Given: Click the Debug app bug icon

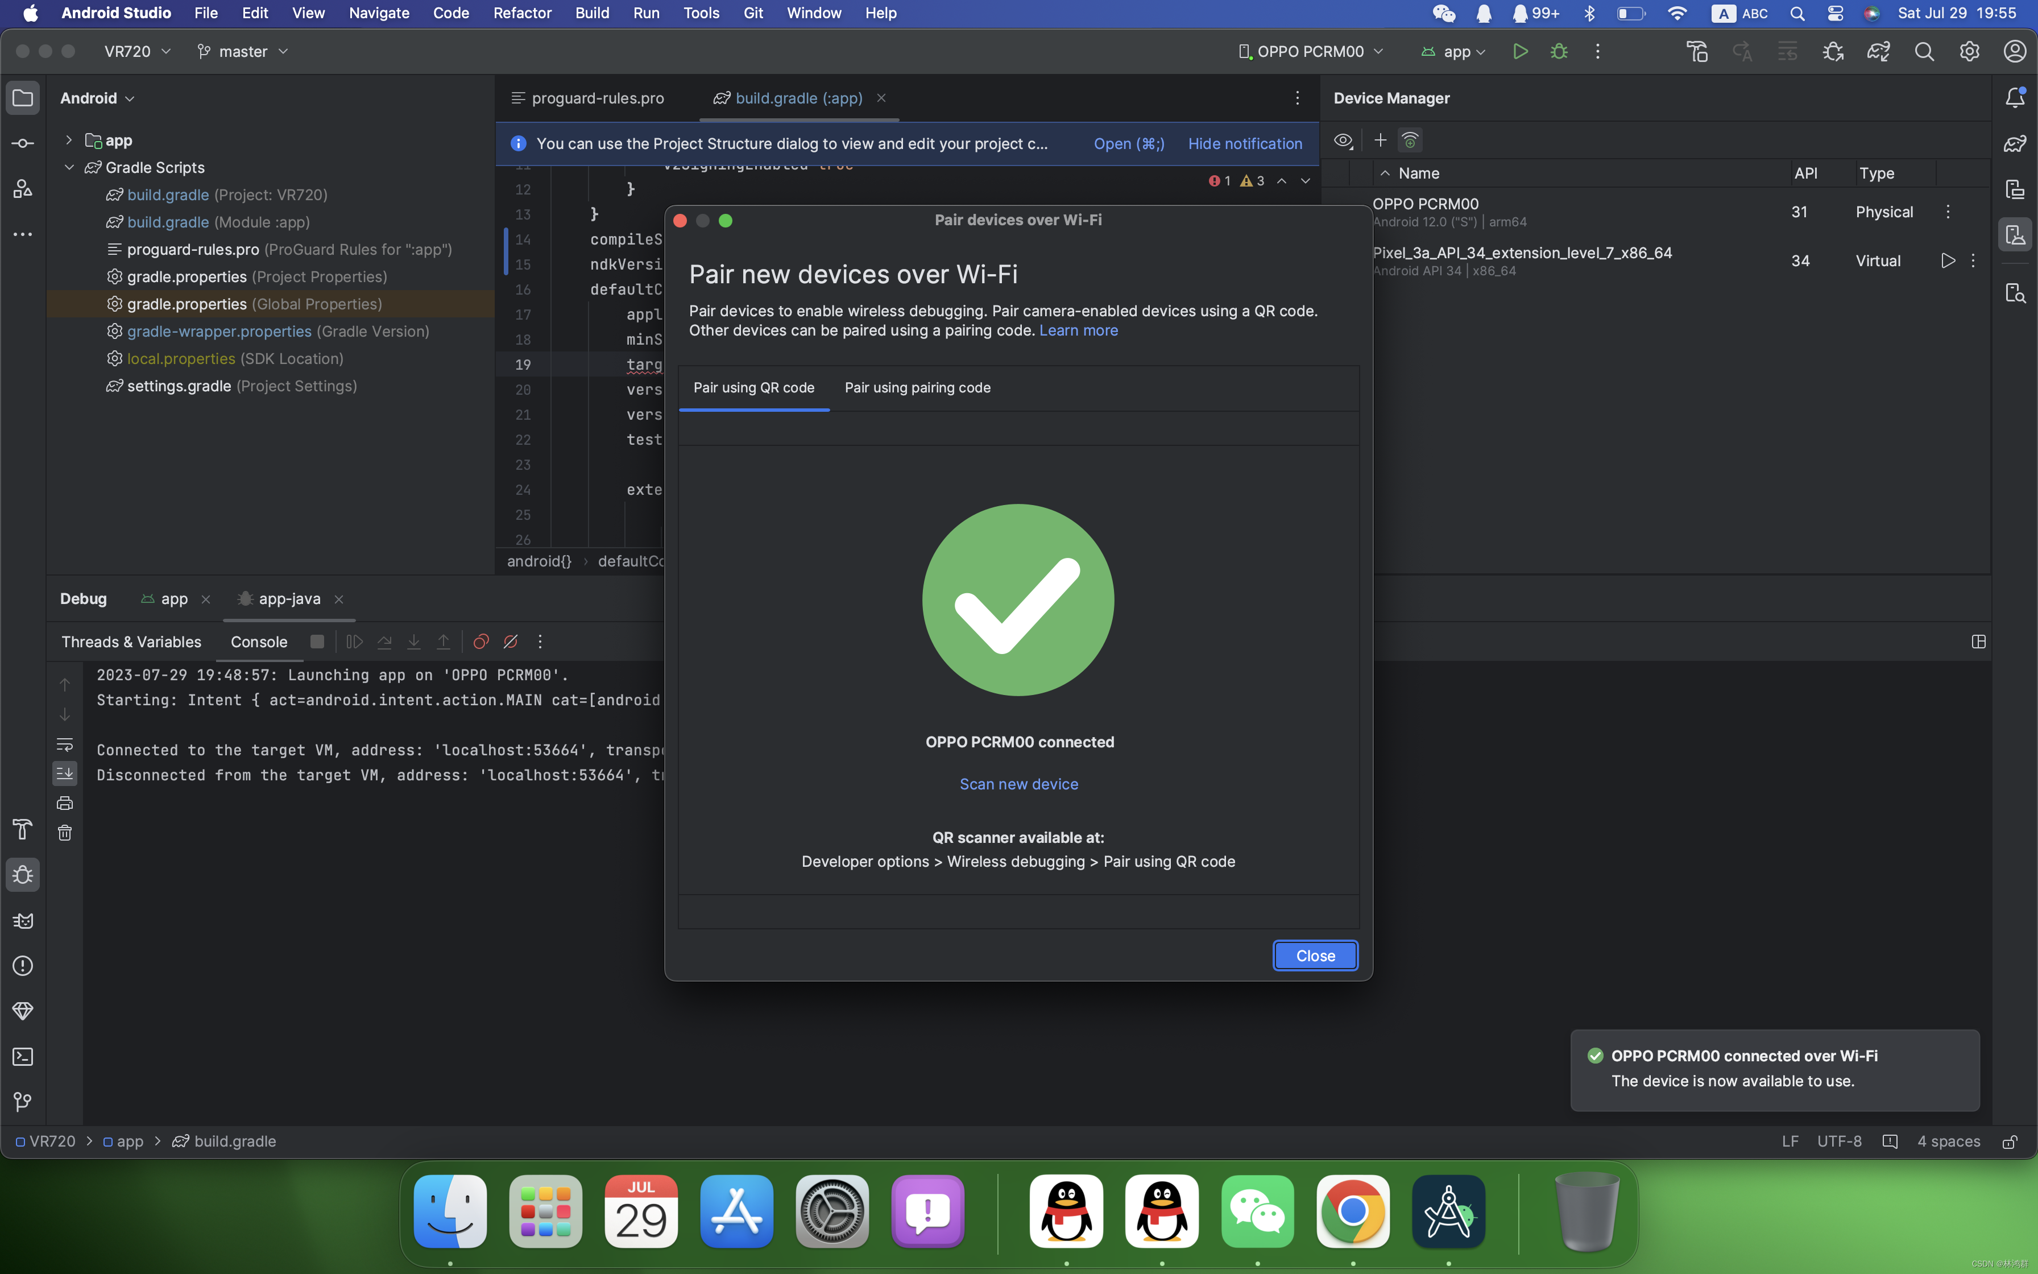Looking at the screenshot, I should pos(1559,51).
